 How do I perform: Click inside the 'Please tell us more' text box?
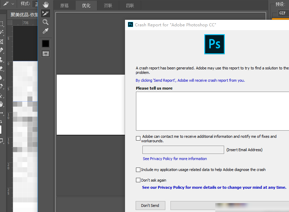(212, 111)
